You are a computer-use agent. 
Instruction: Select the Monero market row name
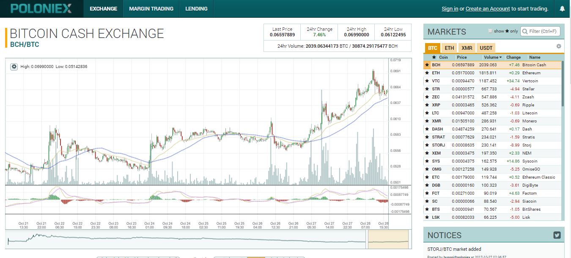pyautogui.click(x=530, y=121)
